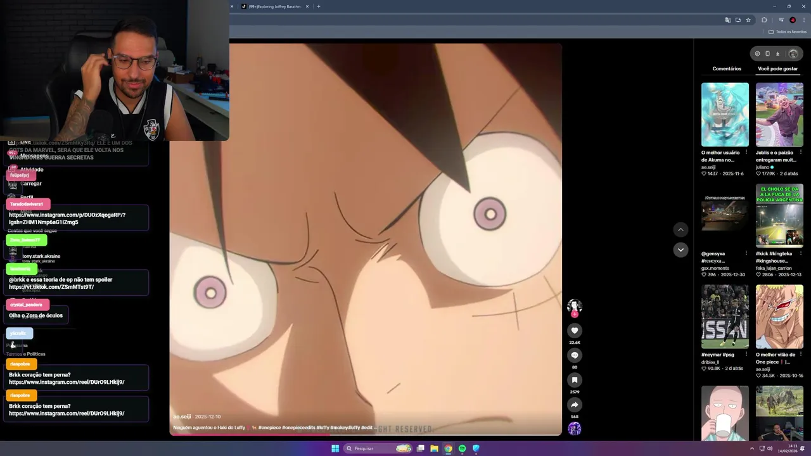Click the download app icon in TikTok header
This screenshot has width=811, height=456.
point(778,54)
